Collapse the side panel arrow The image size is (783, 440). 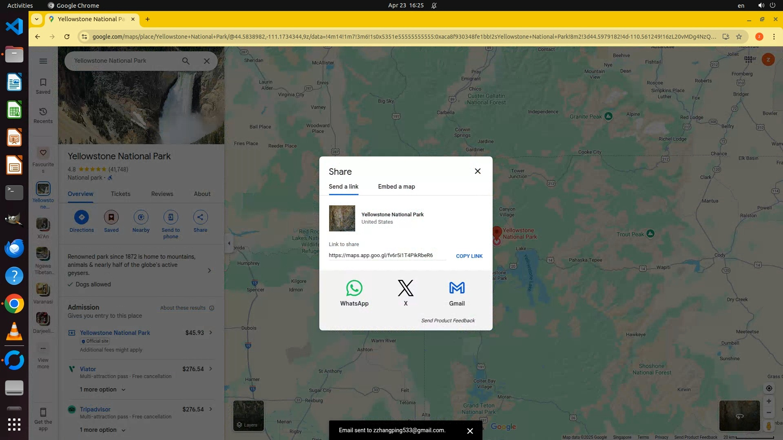(229, 244)
